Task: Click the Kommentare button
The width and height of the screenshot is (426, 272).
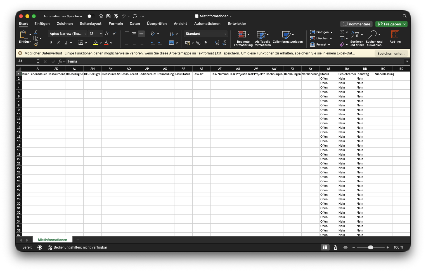Action: 356,24
